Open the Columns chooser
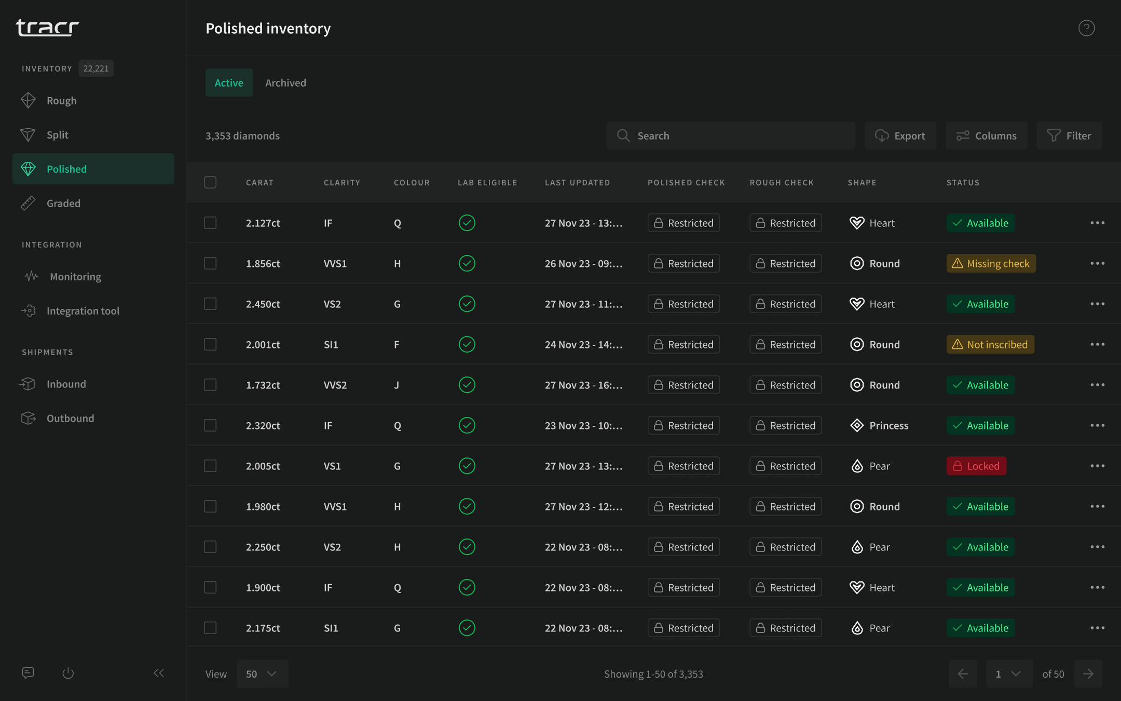 click(x=986, y=136)
